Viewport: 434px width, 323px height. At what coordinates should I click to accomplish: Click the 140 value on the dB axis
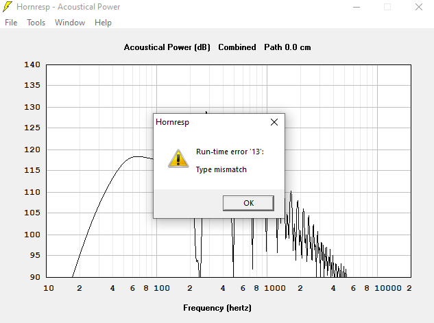coord(32,64)
